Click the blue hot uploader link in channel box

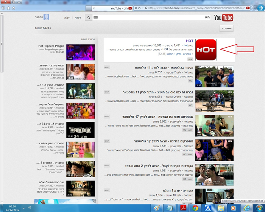(x=185, y=45)
